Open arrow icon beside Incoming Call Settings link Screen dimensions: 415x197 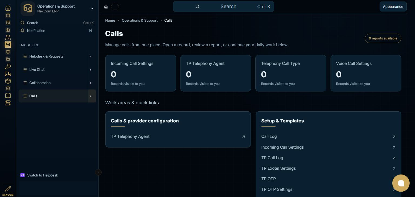click(394, 148)
